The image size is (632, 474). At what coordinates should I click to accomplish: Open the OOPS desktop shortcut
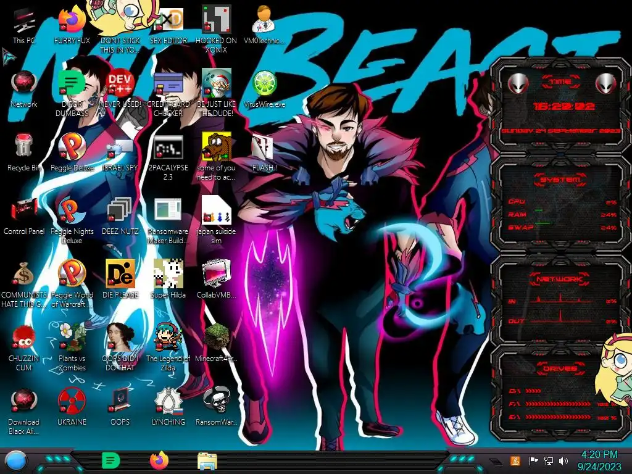pyautogui.click(x=120, y=407)
